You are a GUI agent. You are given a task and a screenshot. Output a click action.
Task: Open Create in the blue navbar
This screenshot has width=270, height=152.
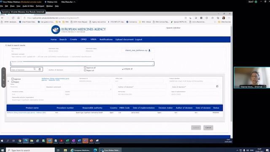pyautogui.click(x=73, y=39)
